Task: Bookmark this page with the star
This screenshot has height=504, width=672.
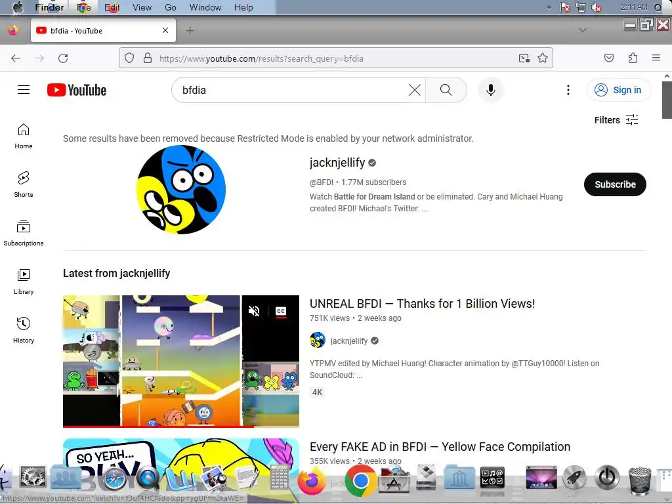Action: [543, 58]
